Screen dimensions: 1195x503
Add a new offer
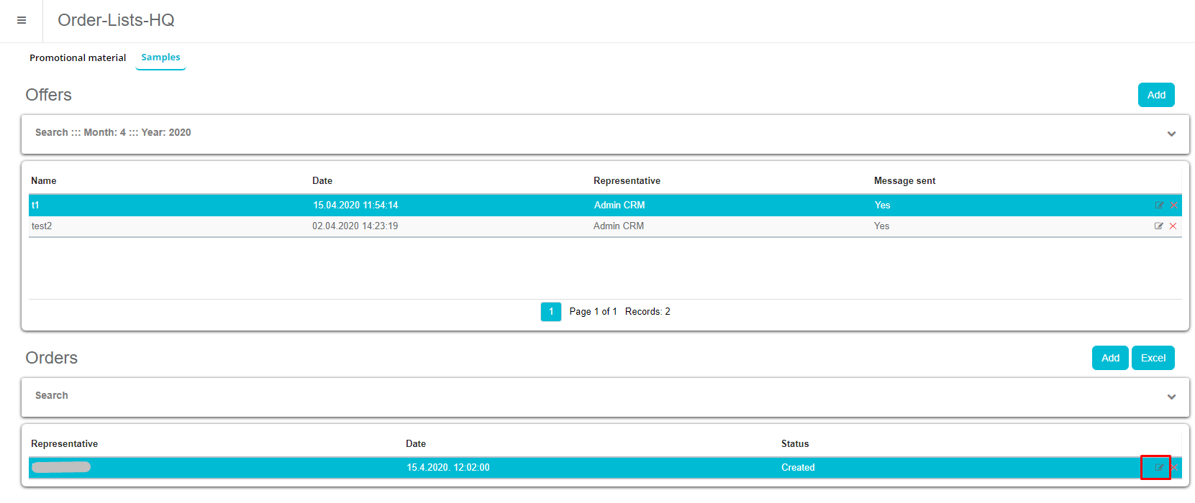click(1155, 95)
